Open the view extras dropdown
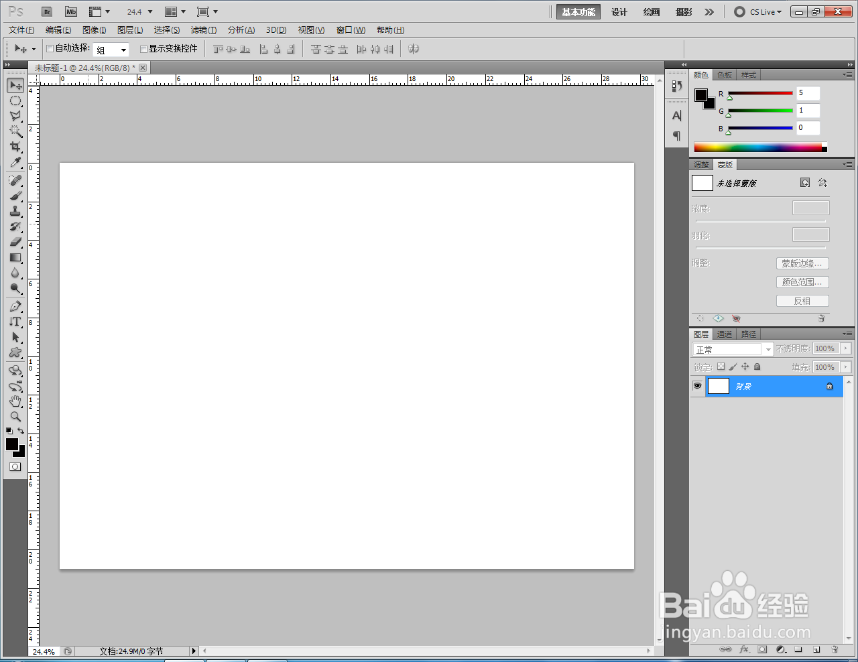The image size is (858, 662). 99,12
